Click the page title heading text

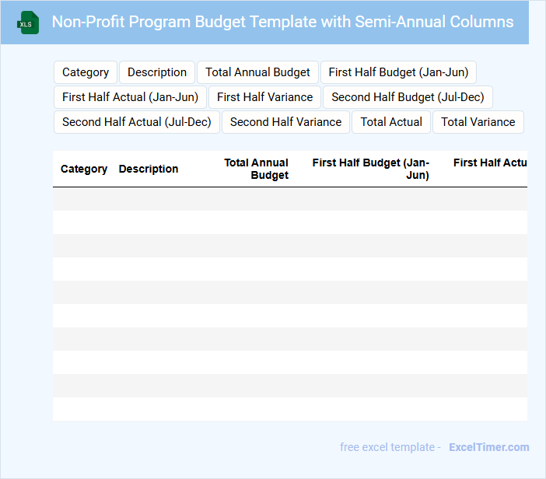click(x=282, y=22)
